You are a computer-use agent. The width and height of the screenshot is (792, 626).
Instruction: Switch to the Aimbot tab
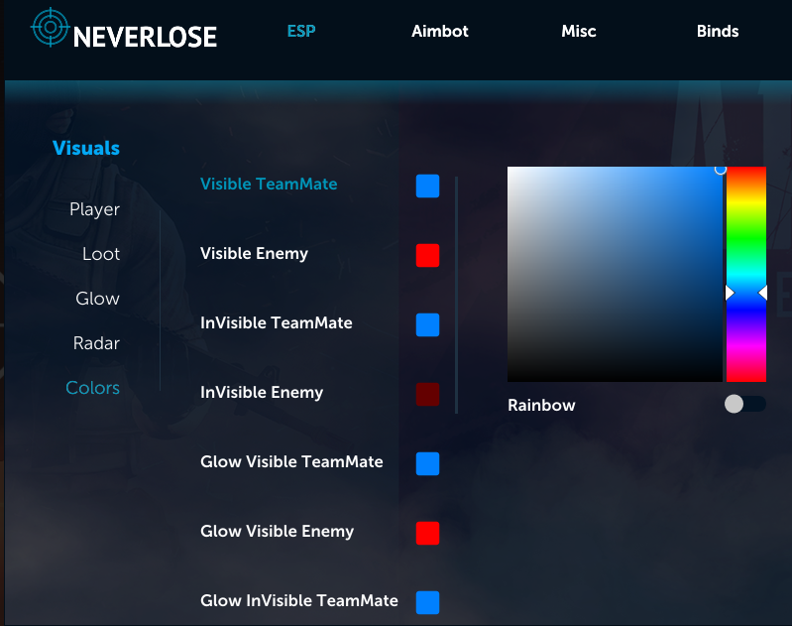coord(439,31)
